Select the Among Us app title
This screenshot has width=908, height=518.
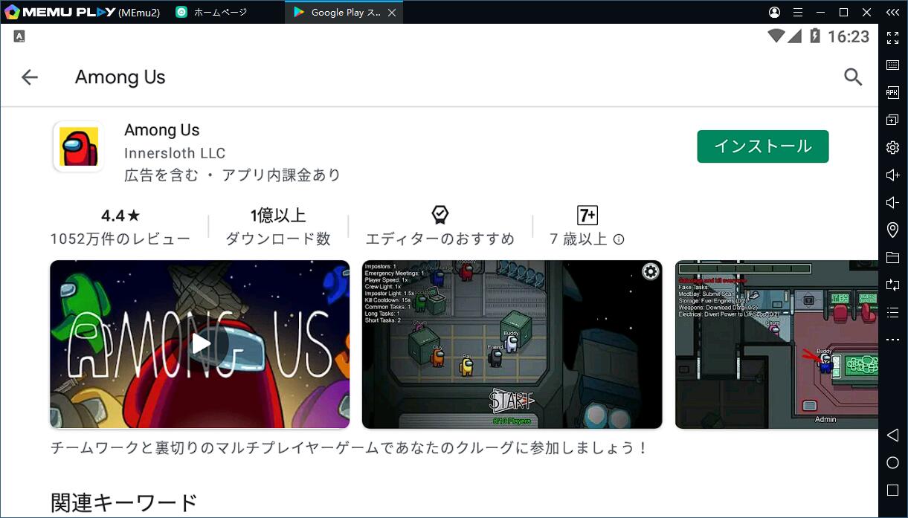[x=162, y=130]
